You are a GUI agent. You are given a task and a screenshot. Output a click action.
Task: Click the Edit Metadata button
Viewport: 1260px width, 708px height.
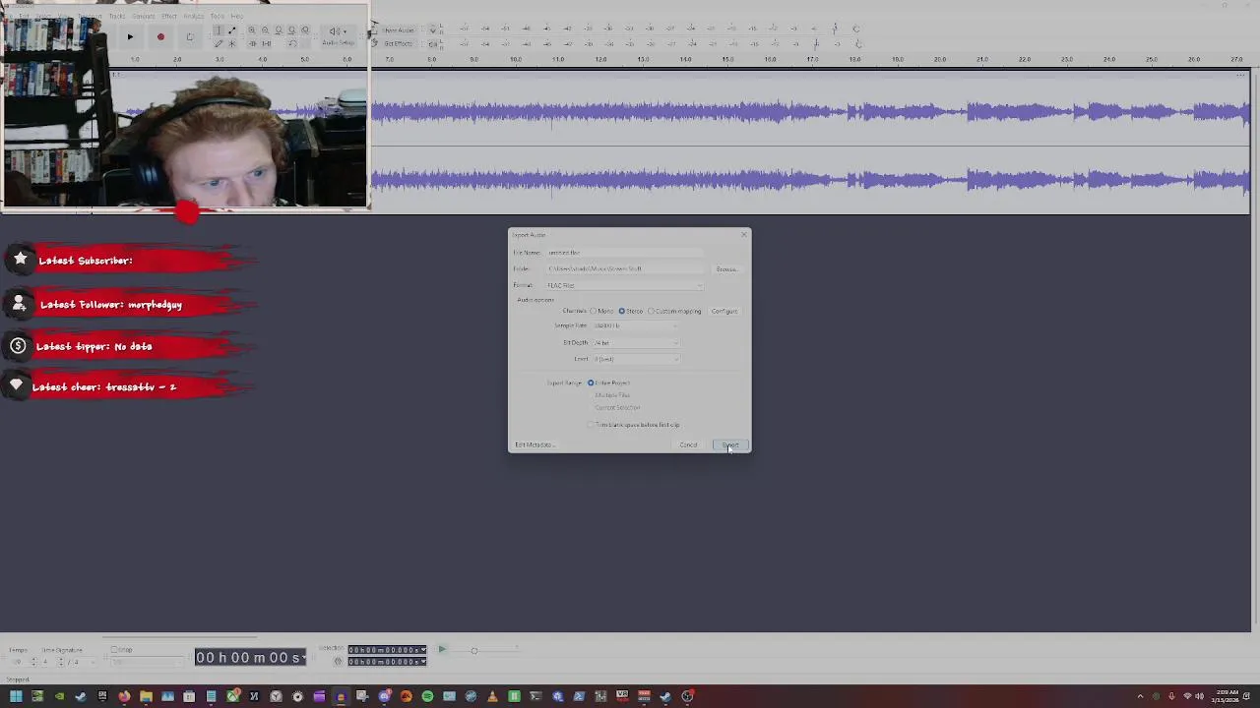535,444
